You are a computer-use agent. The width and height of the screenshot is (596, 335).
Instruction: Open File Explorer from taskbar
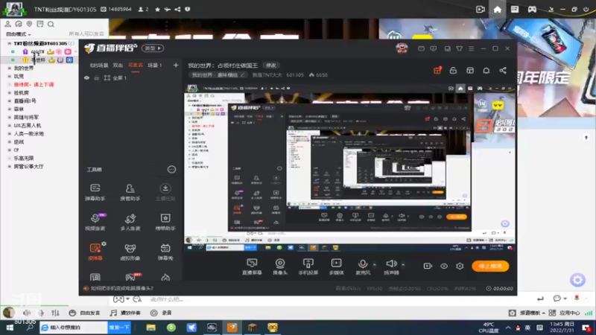pyautogui.click(x=151, y=328)
